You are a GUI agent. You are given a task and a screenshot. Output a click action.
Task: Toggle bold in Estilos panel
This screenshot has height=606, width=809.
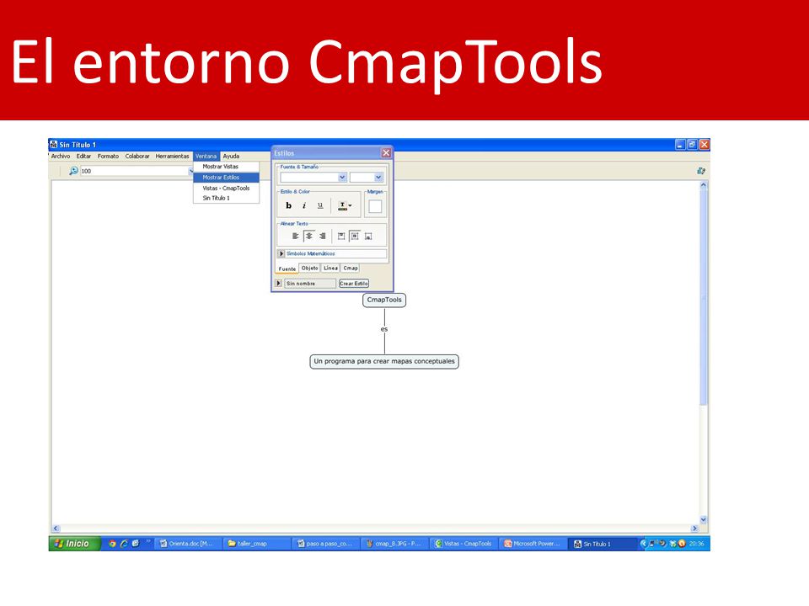288,205
